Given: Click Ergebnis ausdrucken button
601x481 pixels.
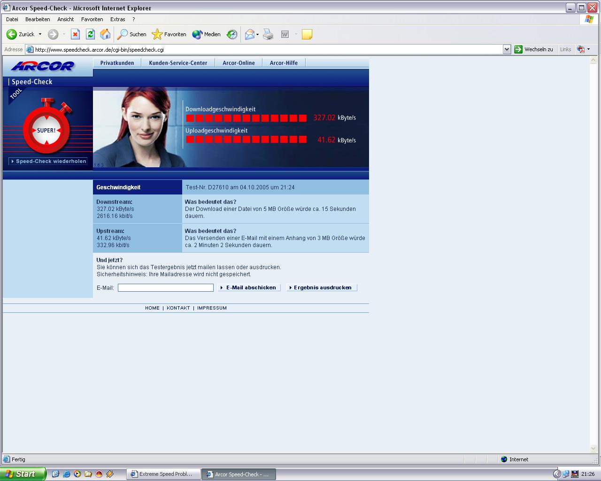Looking at the screenshot, I should point(322,287).
